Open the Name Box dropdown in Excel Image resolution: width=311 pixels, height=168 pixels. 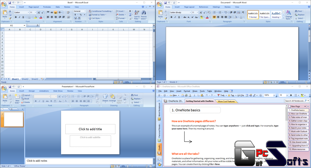pos(24,25)
